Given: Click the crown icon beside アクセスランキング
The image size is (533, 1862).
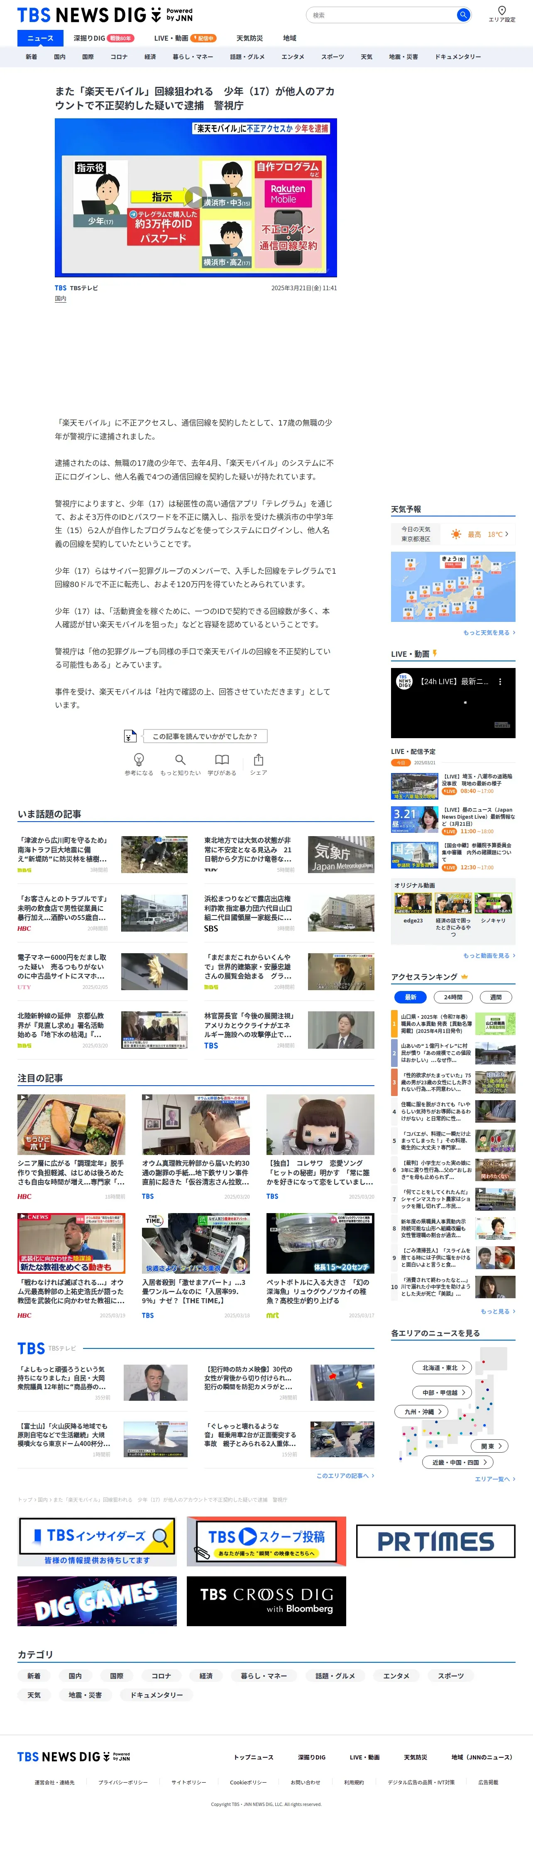Looking at the screenshot, I should click(465, 976).
